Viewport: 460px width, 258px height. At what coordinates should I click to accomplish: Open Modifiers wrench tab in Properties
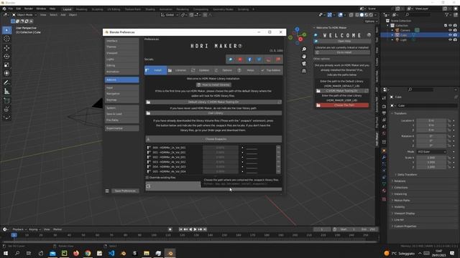(x=384, y=158)
